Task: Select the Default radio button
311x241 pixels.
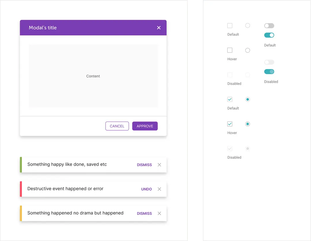Action: [x=248, y=26]
